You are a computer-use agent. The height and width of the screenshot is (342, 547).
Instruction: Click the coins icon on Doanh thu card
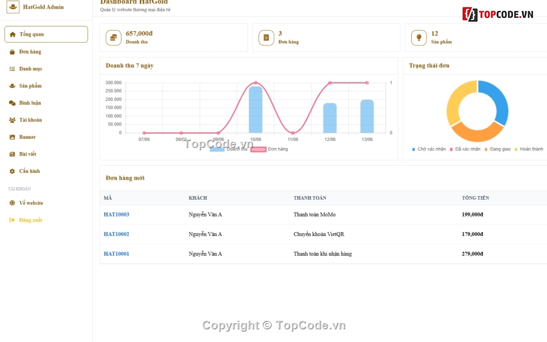(113, 37)
